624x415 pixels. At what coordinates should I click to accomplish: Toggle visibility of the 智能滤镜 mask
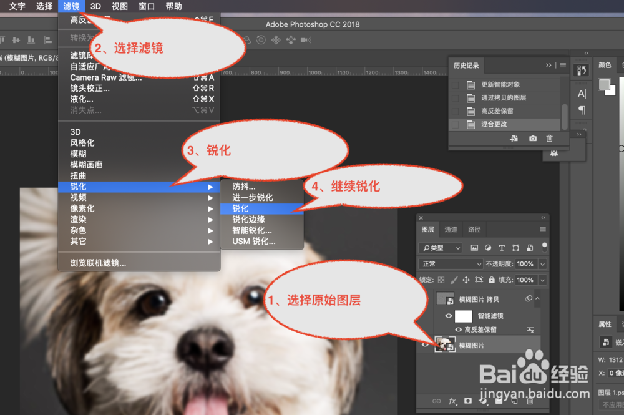[x=448, y=316]
